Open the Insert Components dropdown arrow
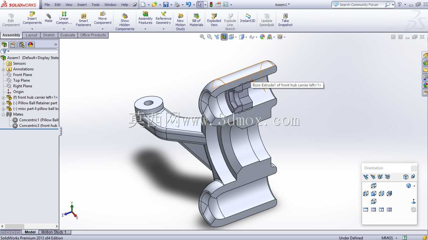428x240 pixels. pyautogui.click(x=32, y=29)
